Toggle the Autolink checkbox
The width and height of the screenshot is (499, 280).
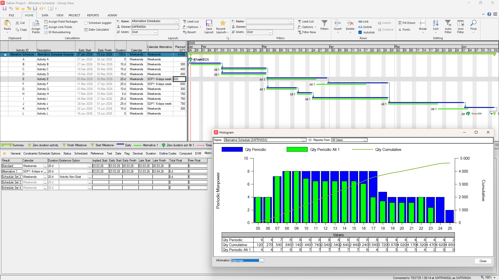pos(360,32)
